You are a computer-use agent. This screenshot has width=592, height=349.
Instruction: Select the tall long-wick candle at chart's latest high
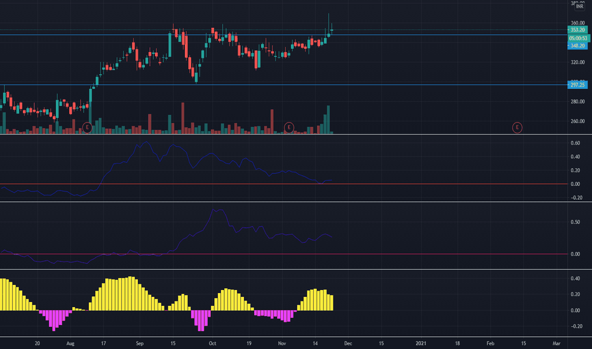(x=328, y=25)
